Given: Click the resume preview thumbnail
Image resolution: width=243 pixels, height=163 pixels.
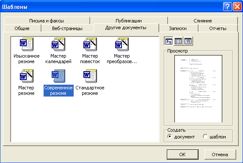Looking at the screenshot, I should tap(199, 88).
